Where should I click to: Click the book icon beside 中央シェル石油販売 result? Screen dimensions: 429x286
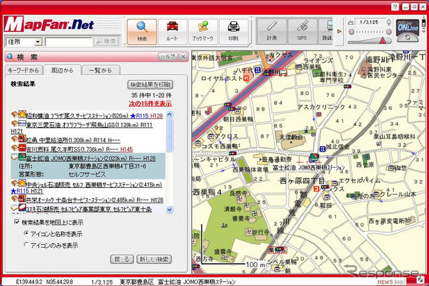click(x=15, y=183)
